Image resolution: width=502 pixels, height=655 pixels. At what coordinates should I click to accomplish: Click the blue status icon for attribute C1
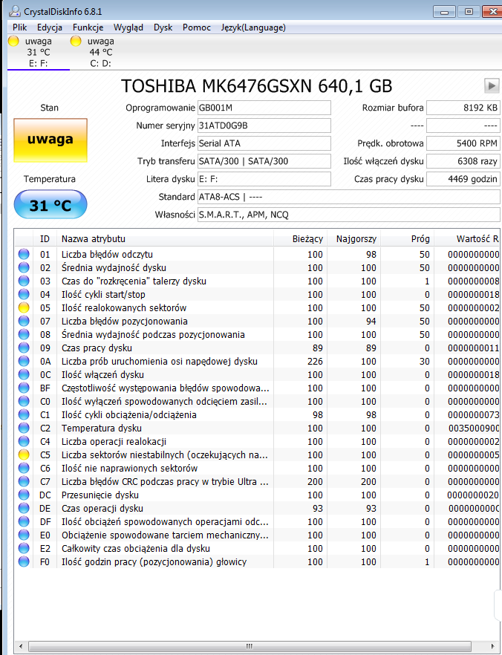click(x=24, y=414)
